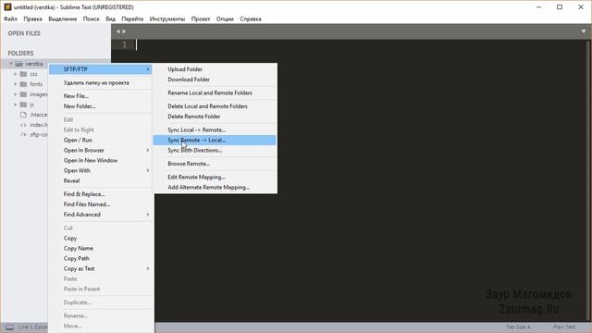Click the previous tab arrow
The width and height of the screenshot is (592, 333).
point(117,31)
